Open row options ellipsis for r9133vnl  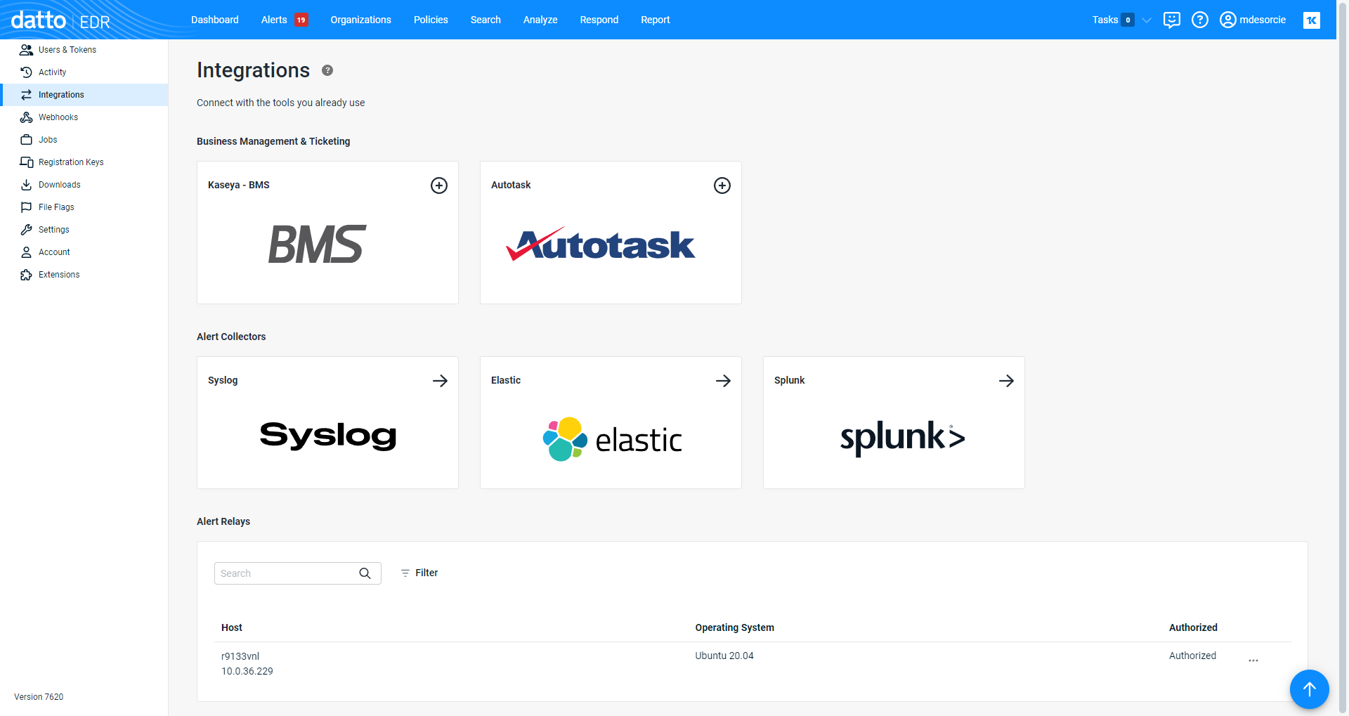[1253, 660]
